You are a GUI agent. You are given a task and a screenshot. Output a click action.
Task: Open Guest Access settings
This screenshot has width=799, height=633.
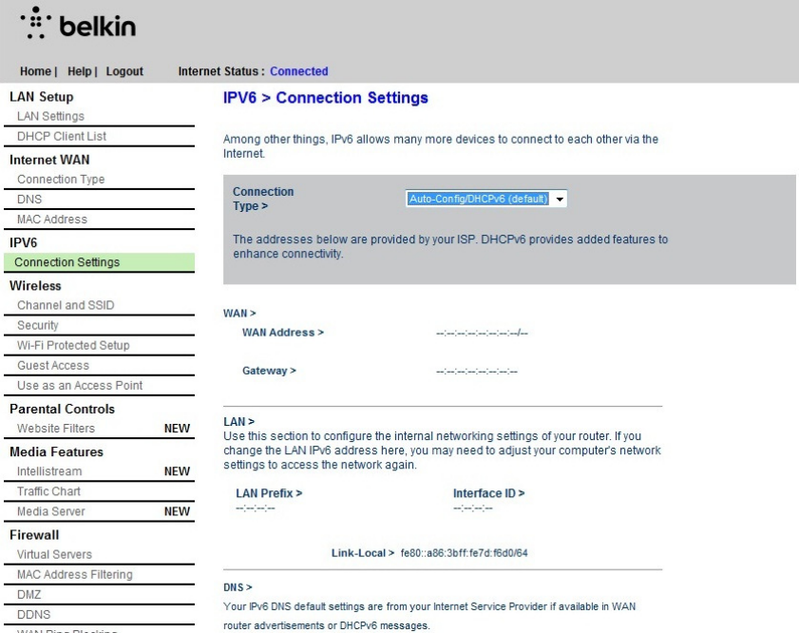53,365
